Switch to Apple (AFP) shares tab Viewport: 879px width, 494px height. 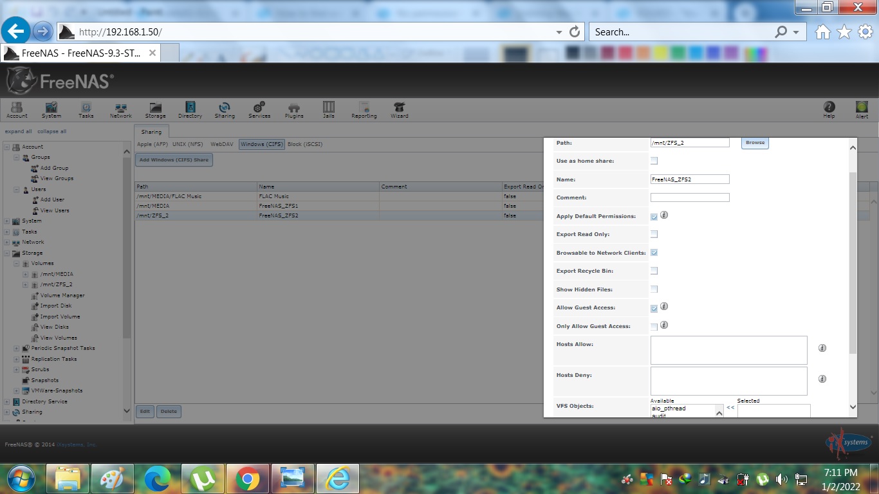point(153,144)
